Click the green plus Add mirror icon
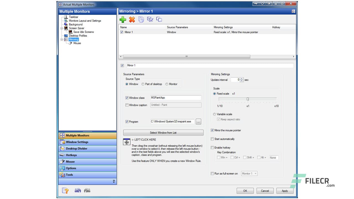The width and height of the screenshot is (354, 199). (x=123, y=19)
